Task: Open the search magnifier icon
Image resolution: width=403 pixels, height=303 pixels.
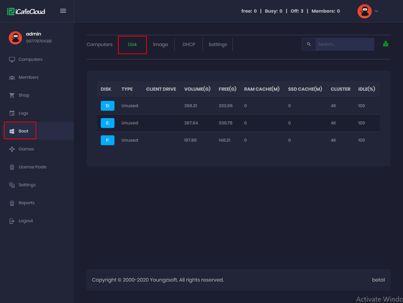Action: tap(309, 44)
